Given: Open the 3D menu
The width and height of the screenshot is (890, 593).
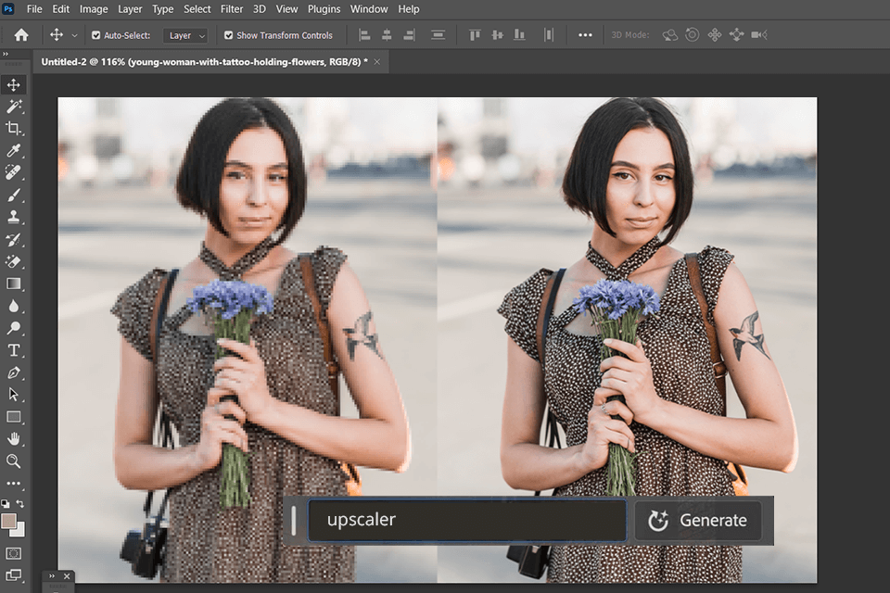Looking at the screenshot, I should tap(260, 9).
